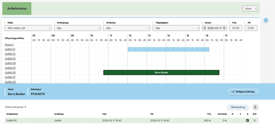Open the Artikeltyp dropdown
The image size is (275, 129).
pyautogui.click(x=127, y=28)
